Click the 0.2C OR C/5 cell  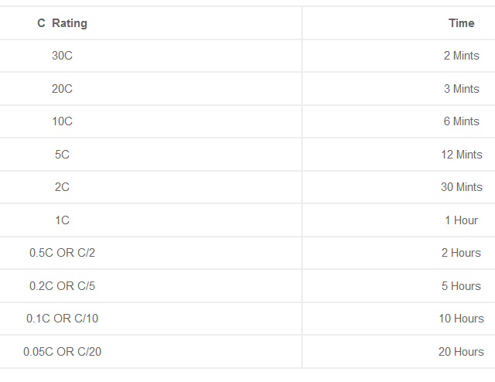(x=62, y=286)
